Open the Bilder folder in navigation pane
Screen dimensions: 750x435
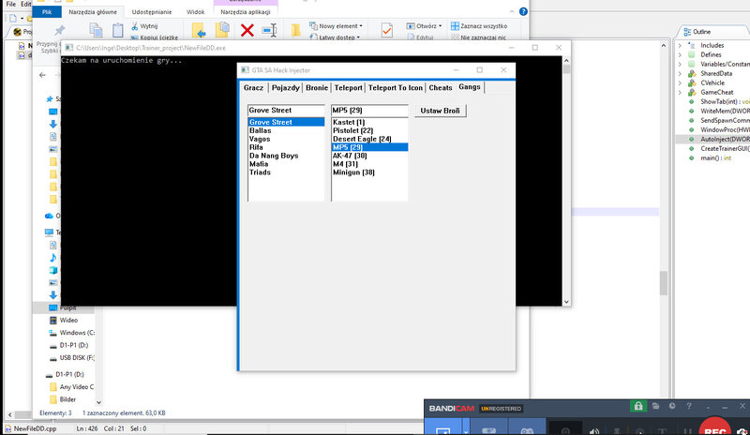pyautogui.click(x=63, y=399)
